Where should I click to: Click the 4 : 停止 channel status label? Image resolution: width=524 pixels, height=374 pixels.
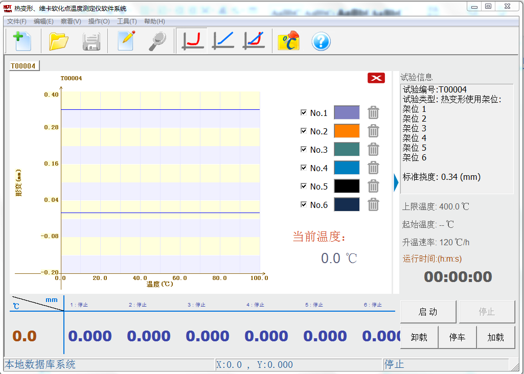pos(255,305)
